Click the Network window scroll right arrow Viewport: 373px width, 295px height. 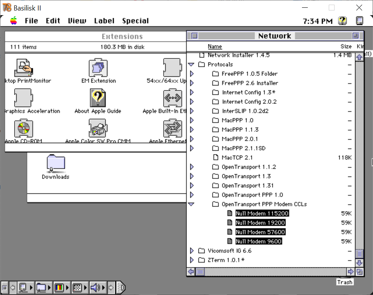(350, 272)
